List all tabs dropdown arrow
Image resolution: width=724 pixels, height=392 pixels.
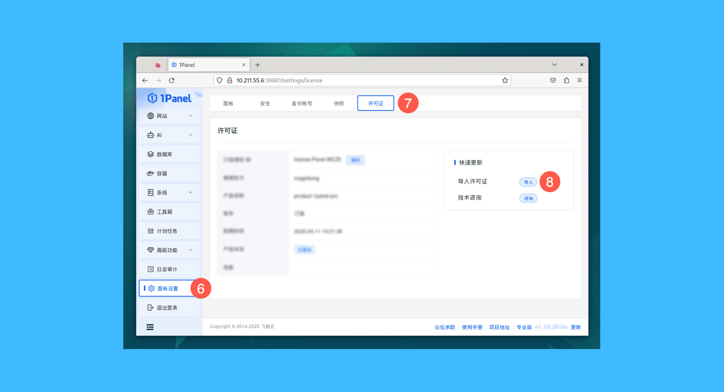(x=554, y=65)
